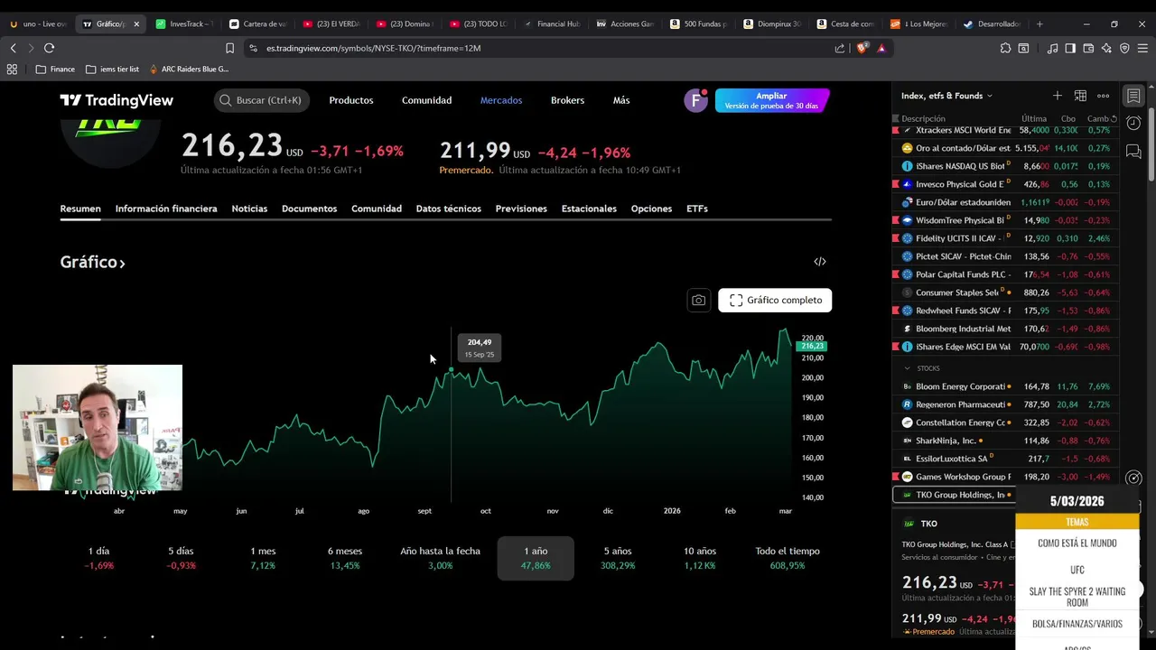
Task: Click the browser address bar URL
Action: (x=373, y=48)
